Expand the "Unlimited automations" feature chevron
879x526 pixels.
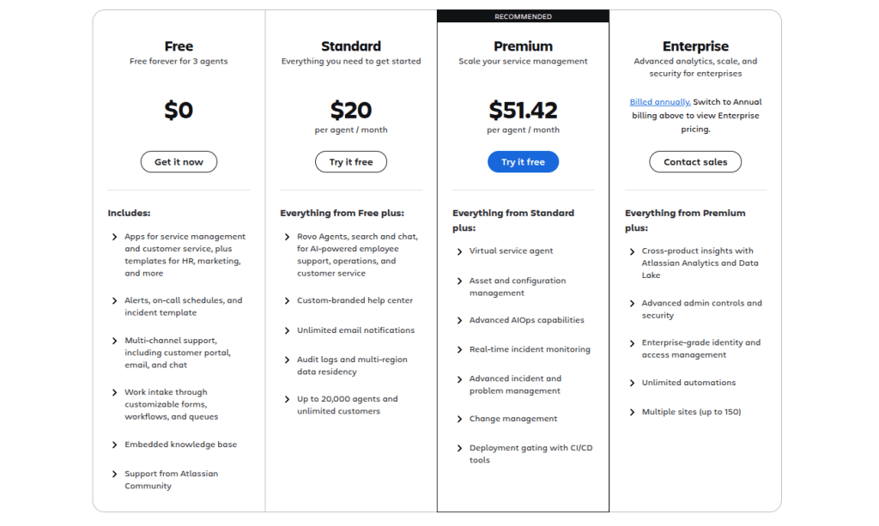tap(631, 382)
